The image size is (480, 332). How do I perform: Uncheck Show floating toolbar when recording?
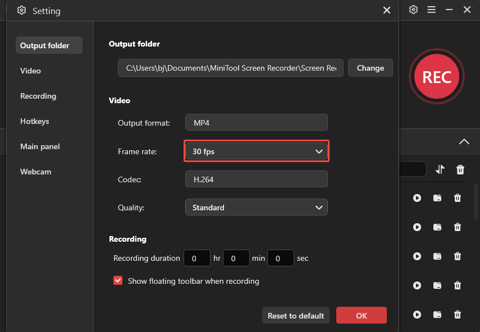[x=118, y=281]
